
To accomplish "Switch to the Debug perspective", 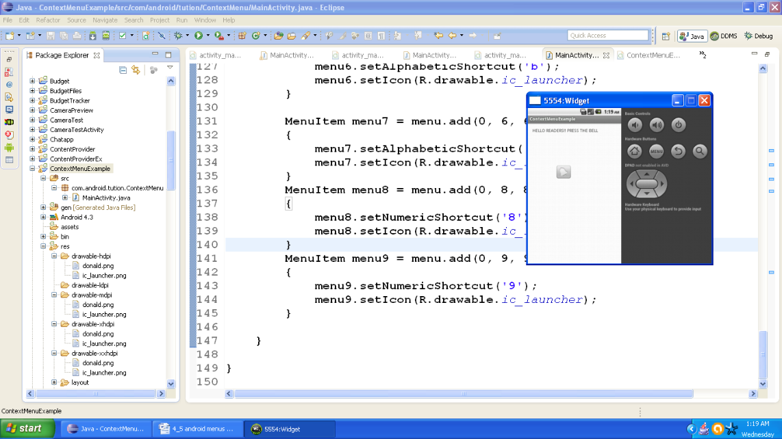I will tap(758, 36).
